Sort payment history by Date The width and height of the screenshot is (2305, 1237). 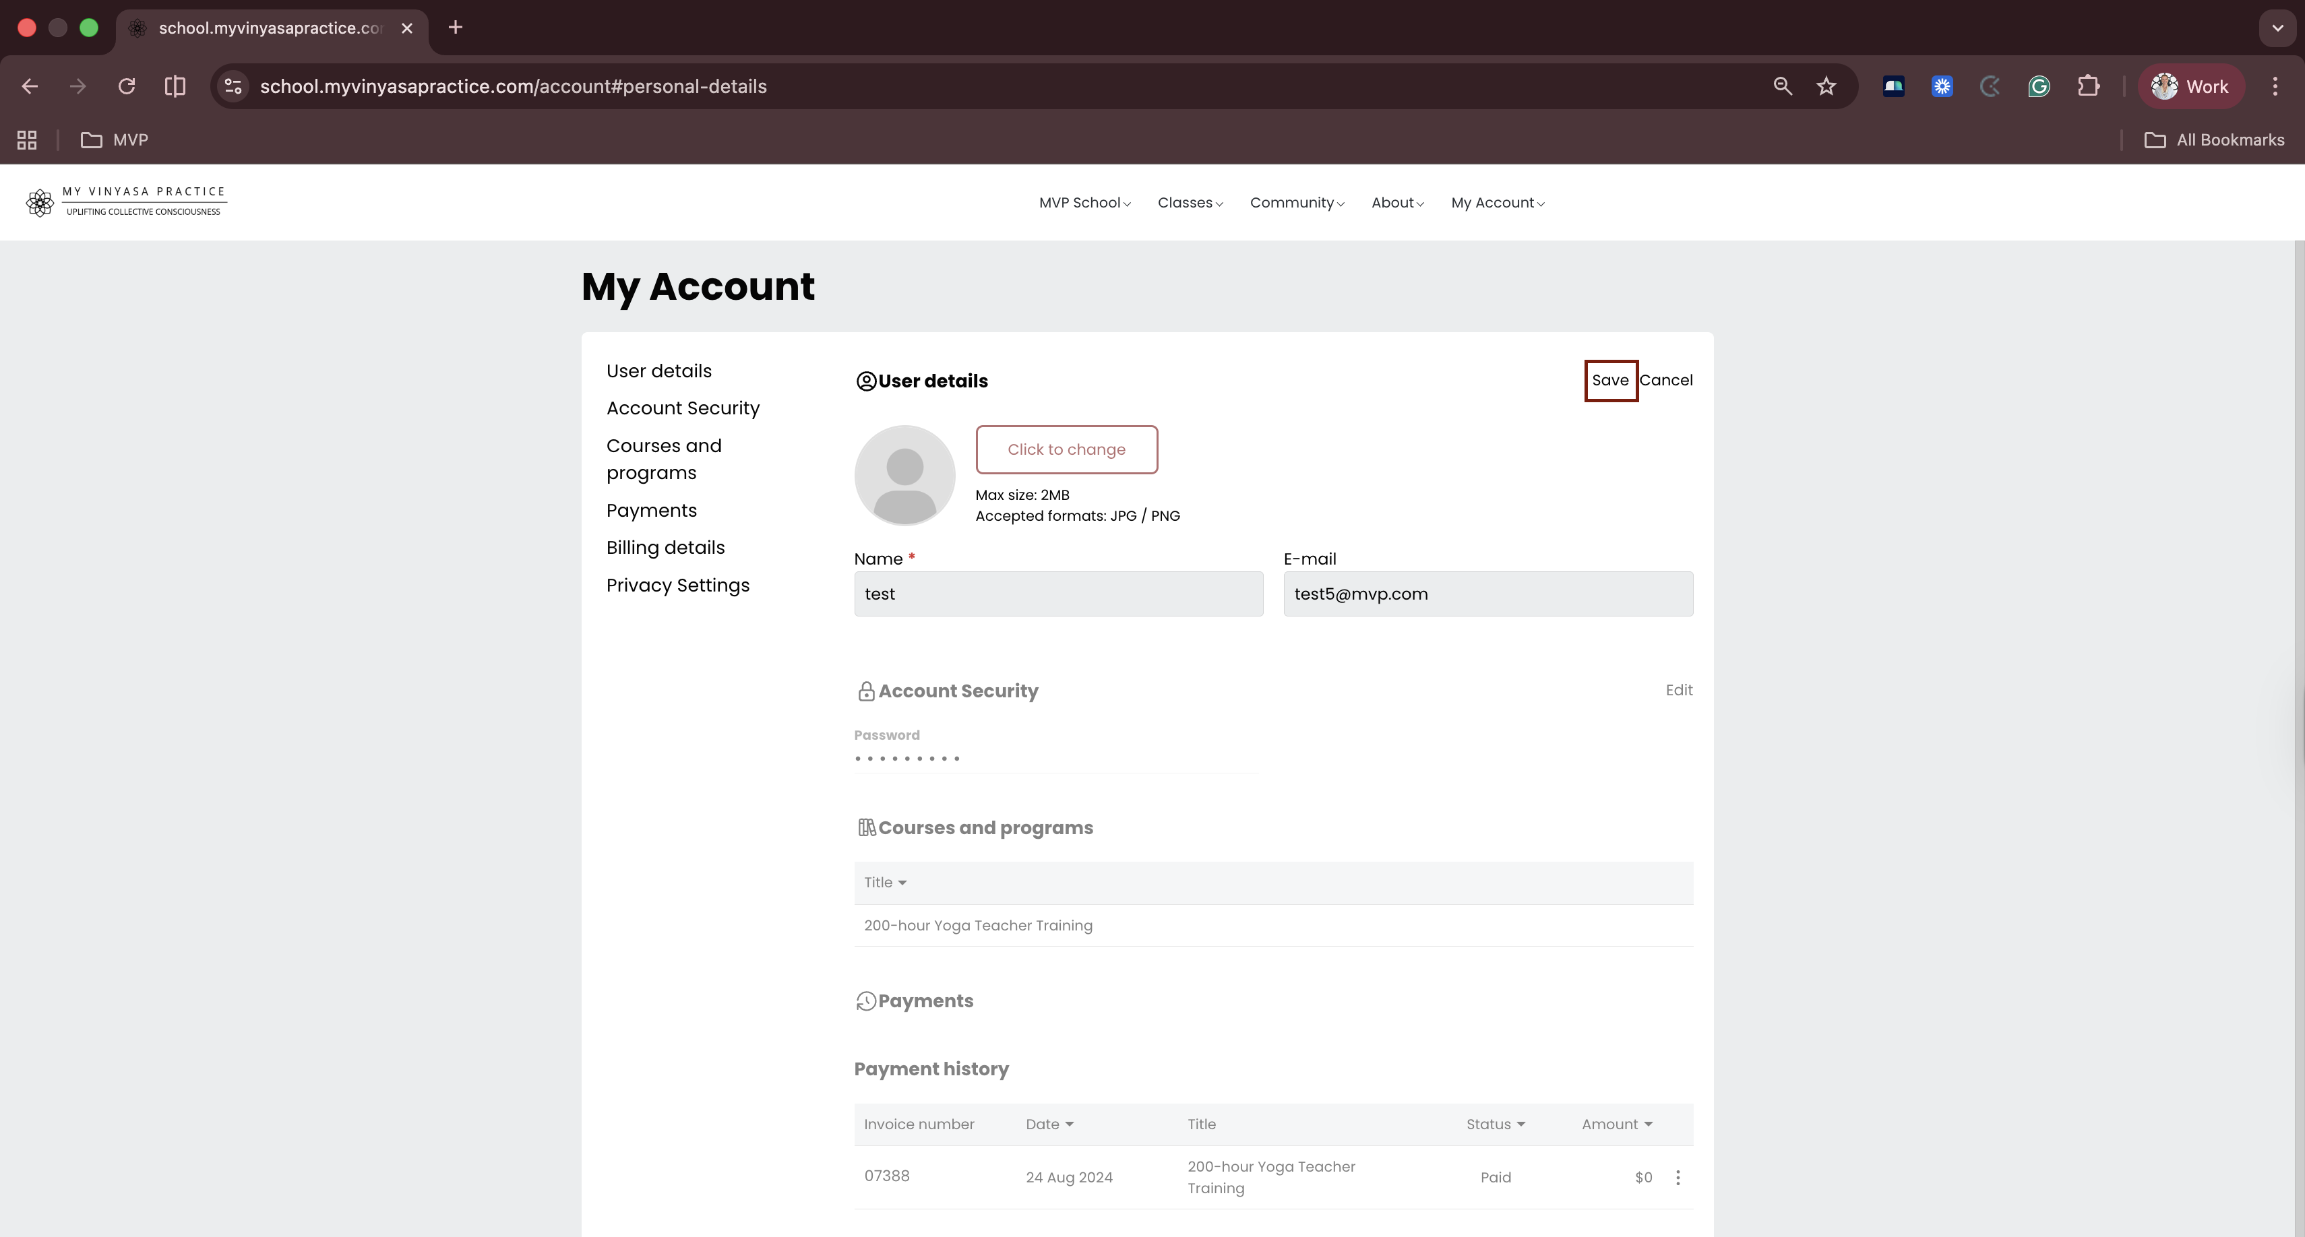[x=1049, y=1124]
